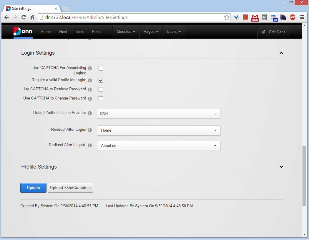Click the page icon in the address bar
Image resolution: width=309 pixels, height=240 pixels.
[x=41, y=17]
